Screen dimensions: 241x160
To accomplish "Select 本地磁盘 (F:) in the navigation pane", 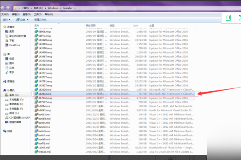I will click(16, 109).
